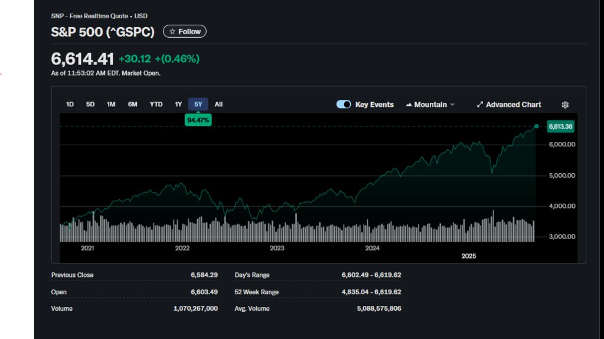Click the +(0.46%) percent change
This screenshot has width=604, height=339.
pos(177,59)
